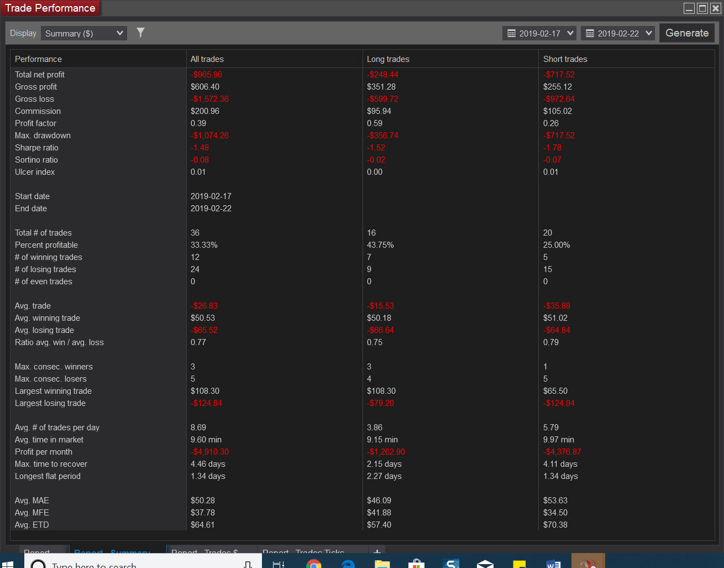Click the Long trades percent profitable 43.75%

point(380,245)
